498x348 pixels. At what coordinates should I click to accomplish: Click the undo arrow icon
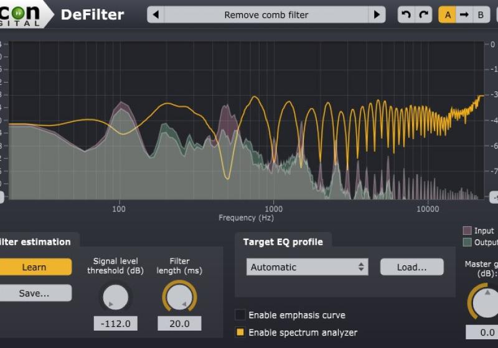pos(406,15)
